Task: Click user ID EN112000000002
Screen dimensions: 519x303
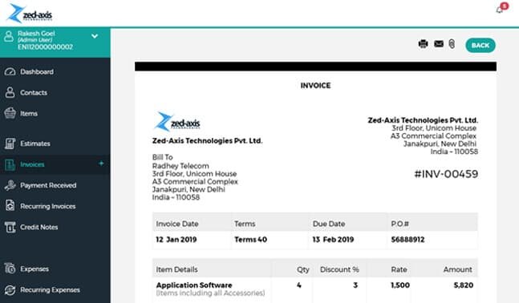Action: (x=45, y=47)
